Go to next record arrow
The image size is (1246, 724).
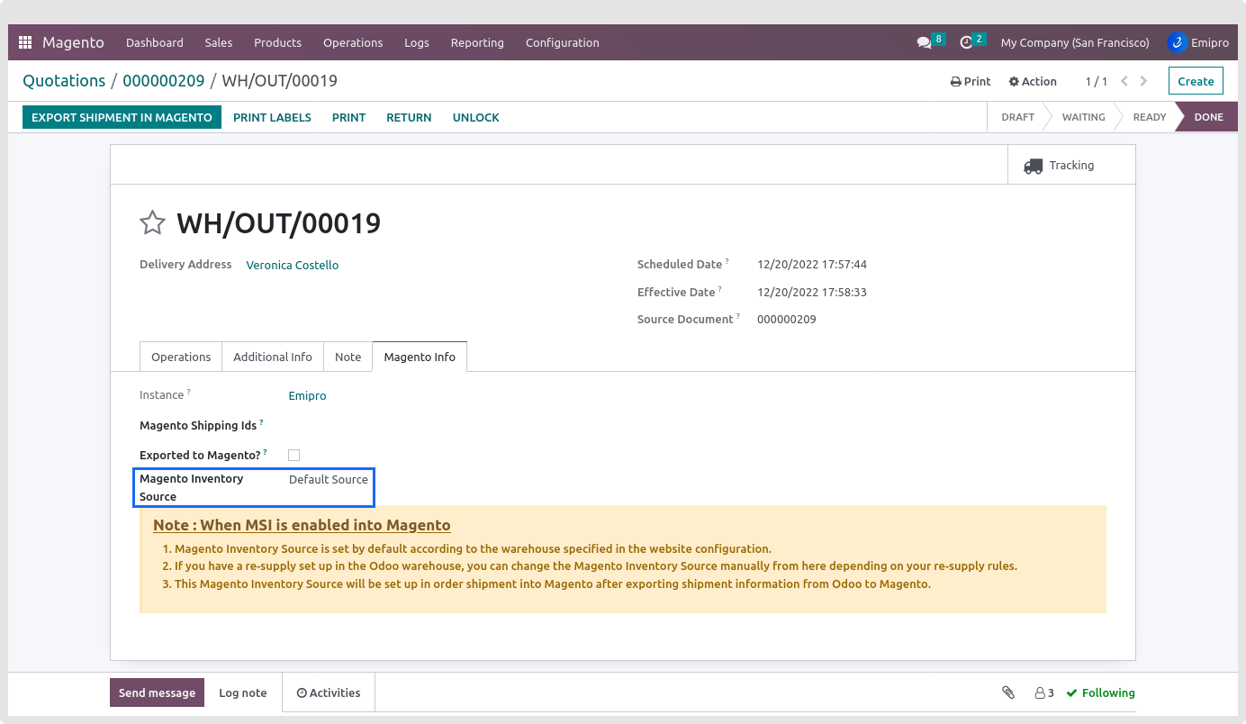[1143, 81]
